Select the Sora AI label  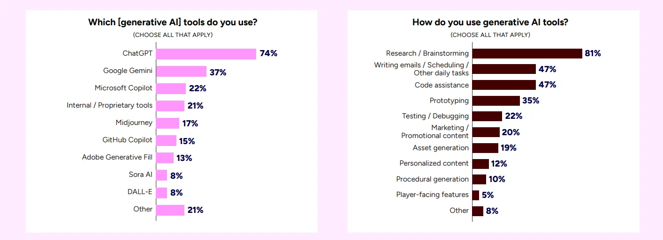click(x=140, y=175)
